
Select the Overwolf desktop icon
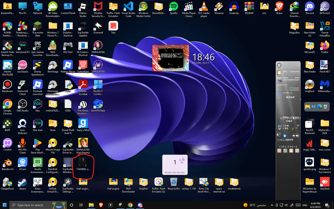[x=98, y=28]
